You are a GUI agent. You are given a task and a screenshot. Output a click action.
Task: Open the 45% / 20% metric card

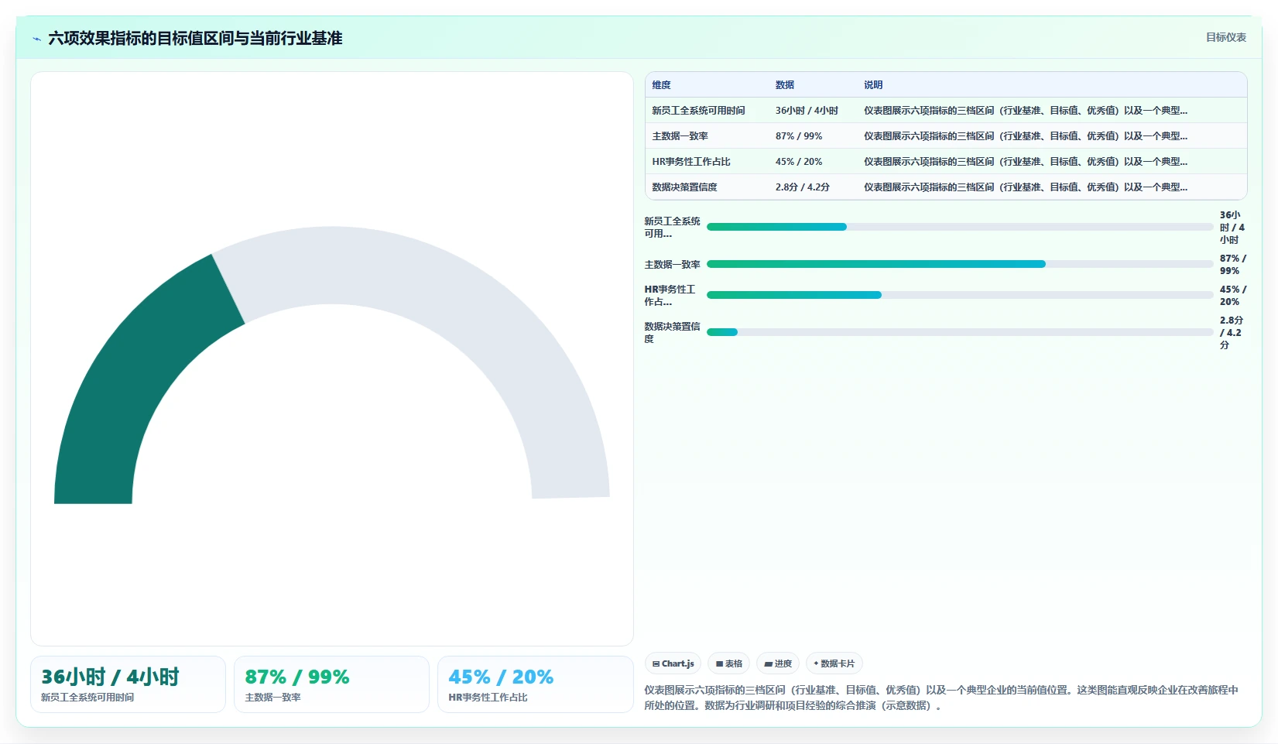535,684
